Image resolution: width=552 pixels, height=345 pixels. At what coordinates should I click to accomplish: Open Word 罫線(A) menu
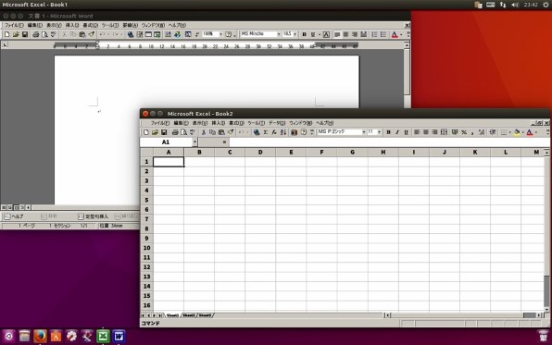(x=131, y=25)
